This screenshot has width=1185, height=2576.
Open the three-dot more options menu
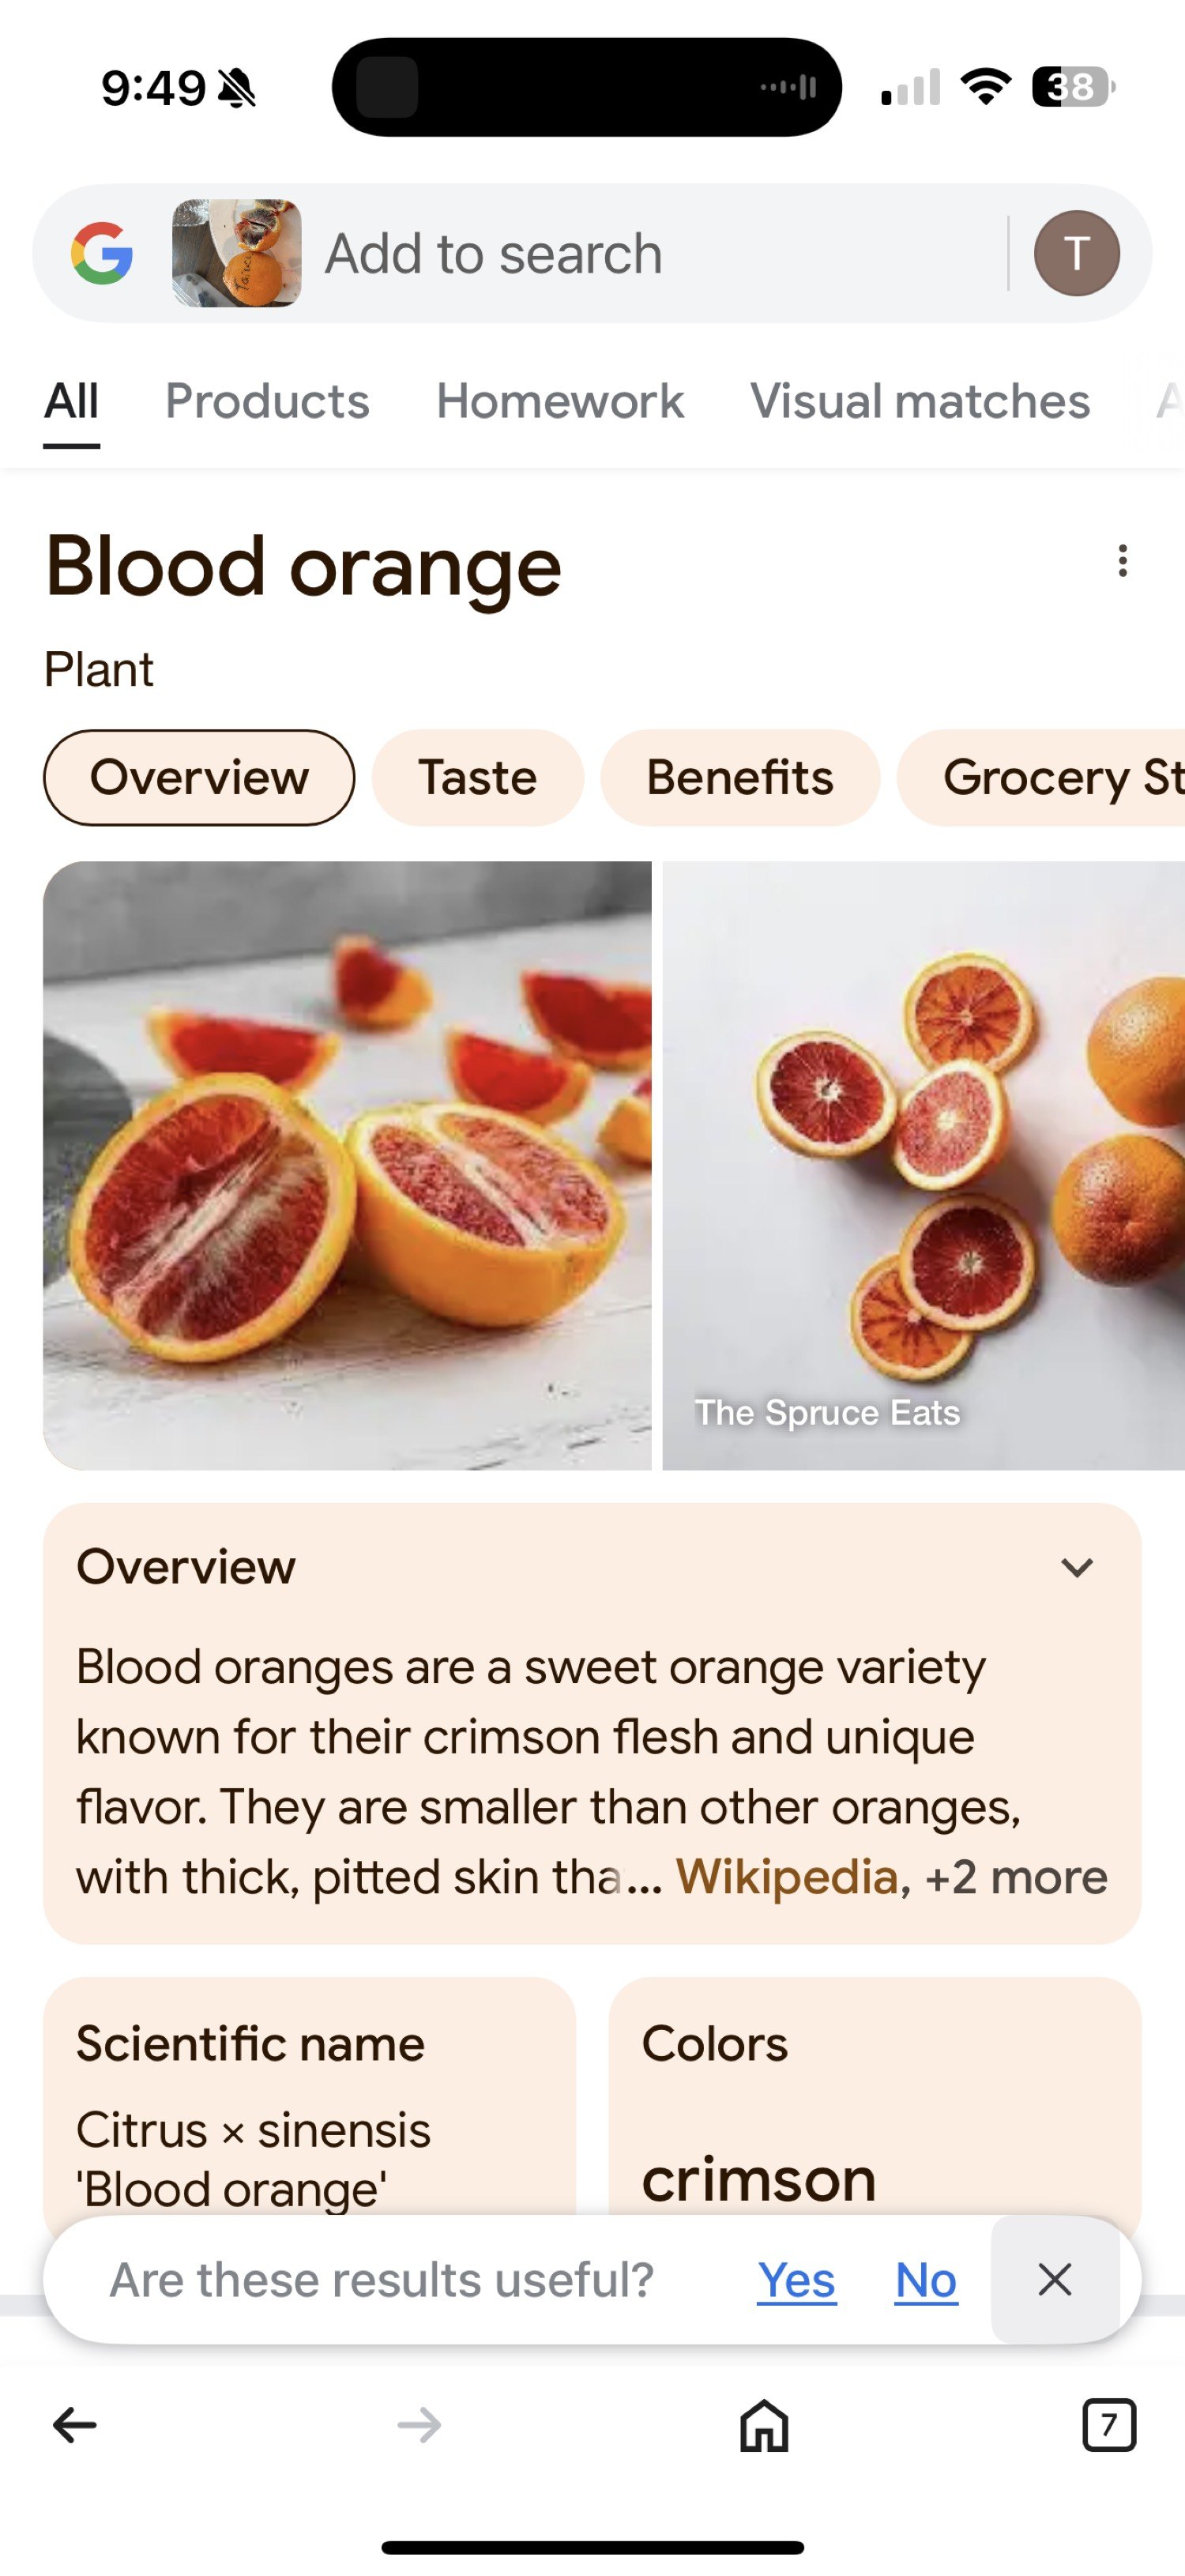pyautogui.click(x=1123, y=561)
